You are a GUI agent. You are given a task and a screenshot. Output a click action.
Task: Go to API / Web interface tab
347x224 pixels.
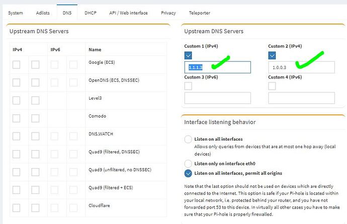click(128, 13)
